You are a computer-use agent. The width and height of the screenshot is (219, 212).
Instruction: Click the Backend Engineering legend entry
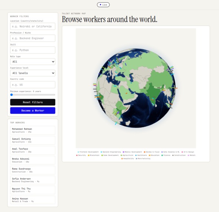coord(111,152)
